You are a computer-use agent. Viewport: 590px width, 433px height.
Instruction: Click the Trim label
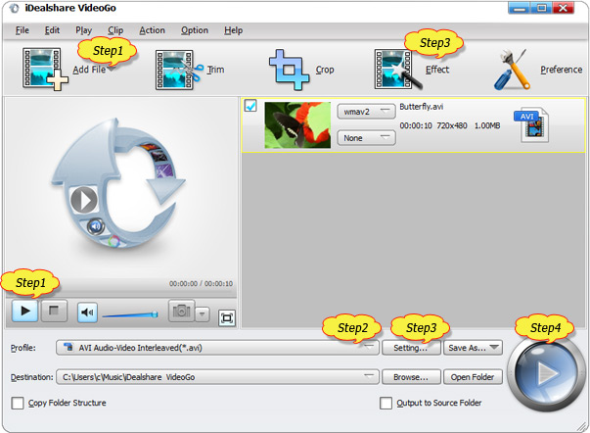point(215,70)
